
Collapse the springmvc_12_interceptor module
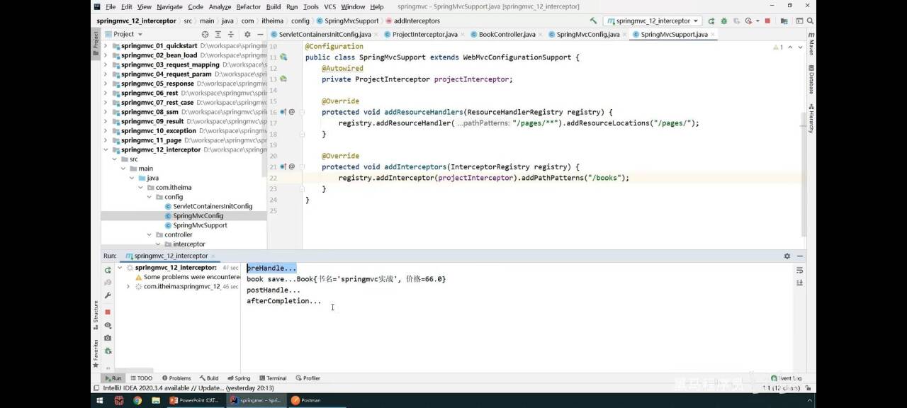tap(106, 149)
